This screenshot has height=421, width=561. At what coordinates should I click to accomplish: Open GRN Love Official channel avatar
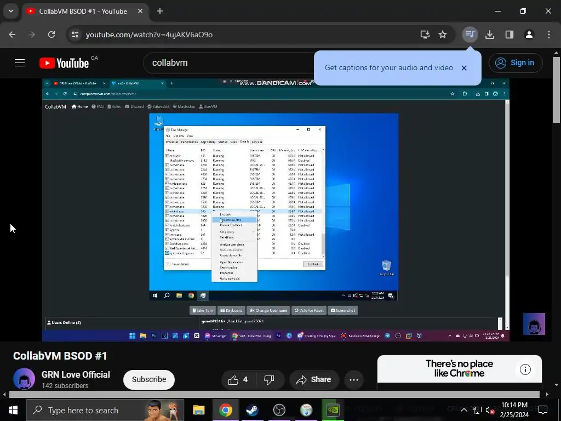[x=24, y=379]
